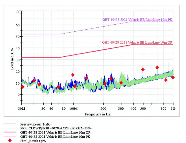This screenshot has height=143, width=186.
Task: Select the green line legend swatch for PK+_CLRWR
Action: [10, 128]
